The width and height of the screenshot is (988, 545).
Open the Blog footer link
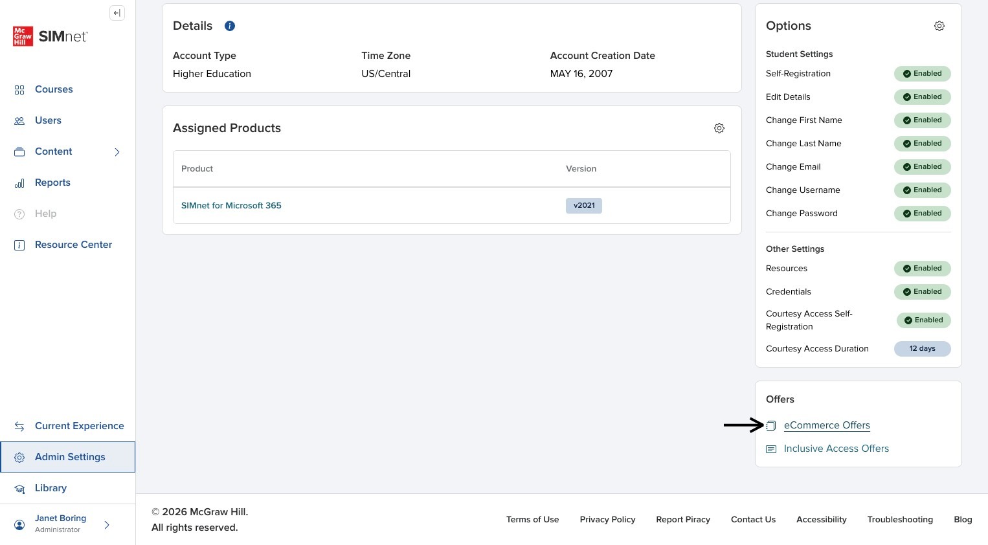(x=963, y=520)
